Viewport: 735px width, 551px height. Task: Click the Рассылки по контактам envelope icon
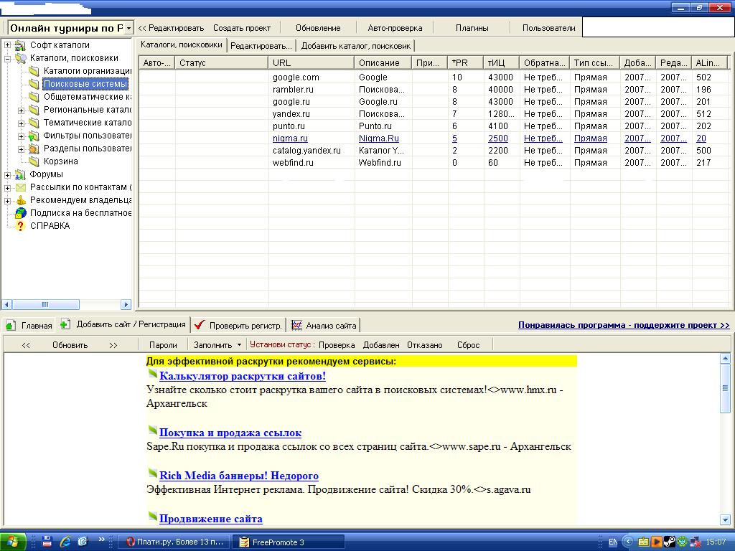point(21,187)
